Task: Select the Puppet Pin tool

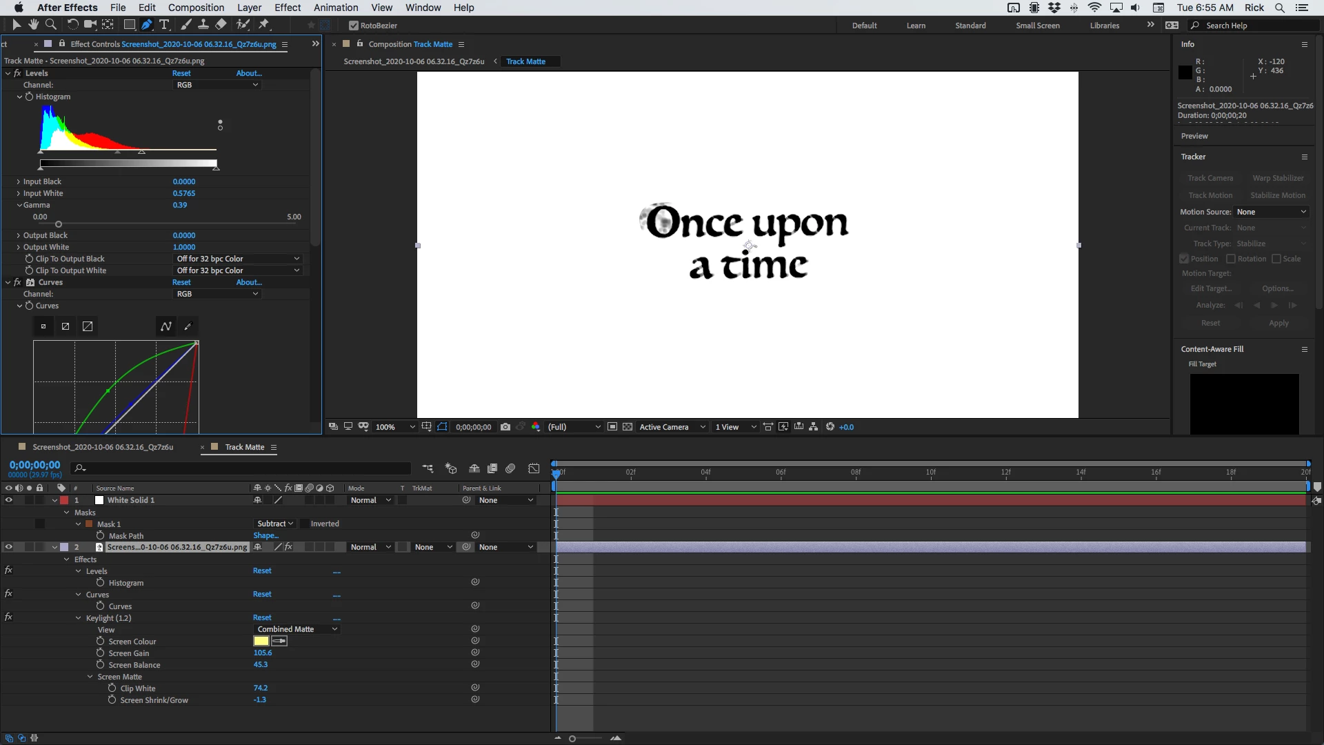Action: (264, 24)
